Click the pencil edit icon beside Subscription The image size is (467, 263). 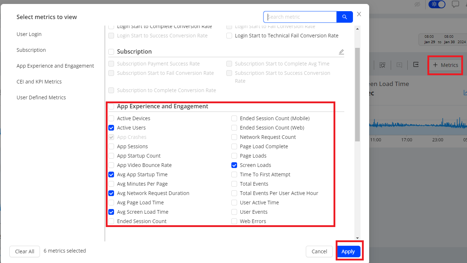341,52
